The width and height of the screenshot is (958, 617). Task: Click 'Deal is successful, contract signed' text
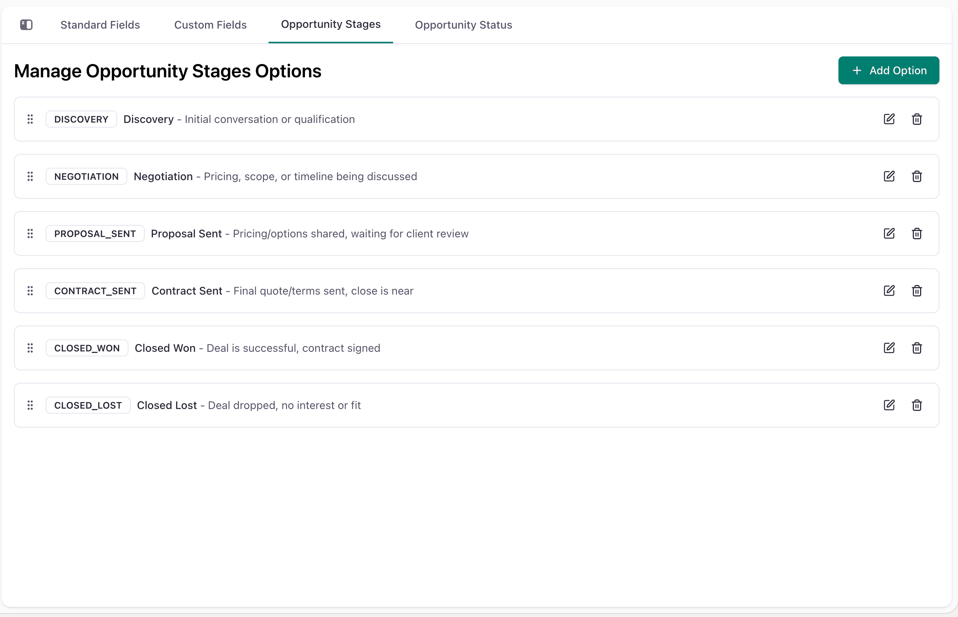click(294, 349)
